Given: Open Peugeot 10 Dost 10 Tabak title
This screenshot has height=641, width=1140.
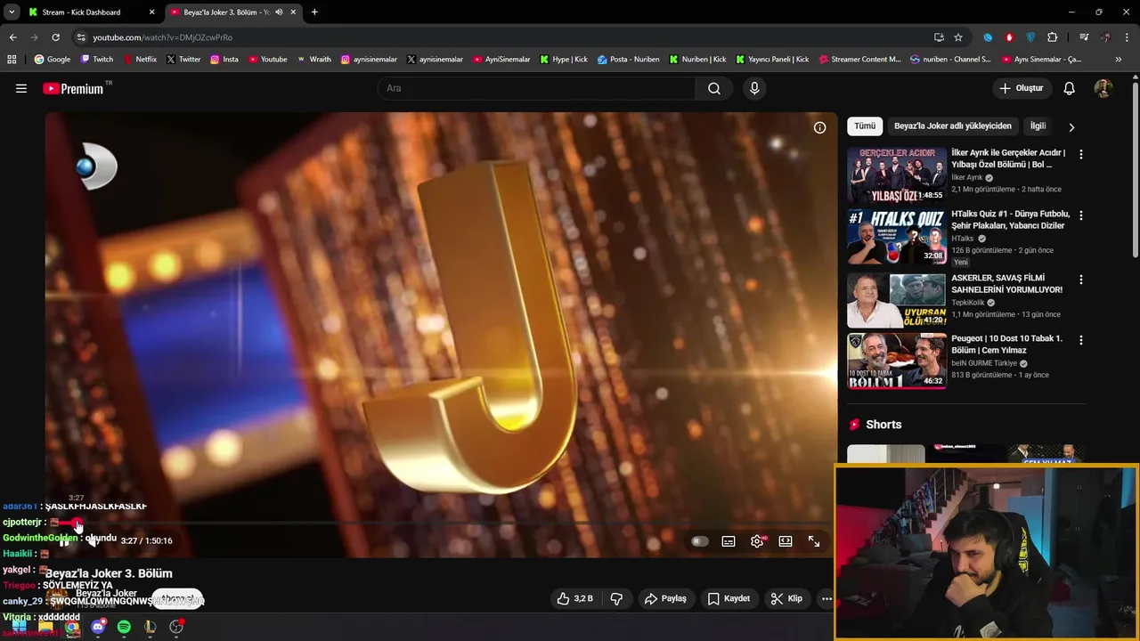Looking at the screenshot, I should pyautogui.click(x=1006, y=345).
